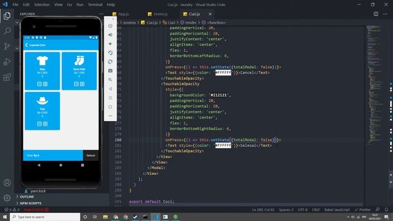This screenshot has height=221, width=393.
Task: Click the emulator toolbar back triangle
Action: click(111, 88)
